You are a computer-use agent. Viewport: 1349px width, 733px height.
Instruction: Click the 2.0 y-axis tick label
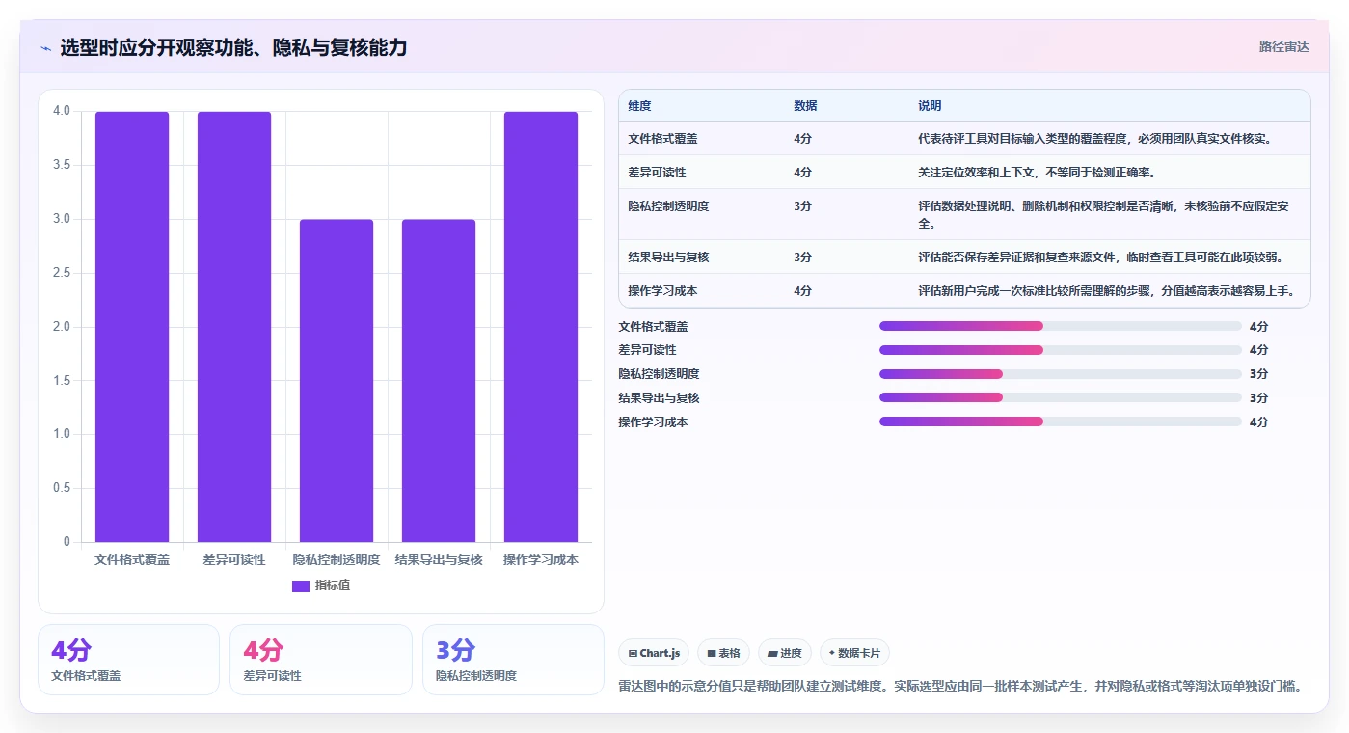62,327
